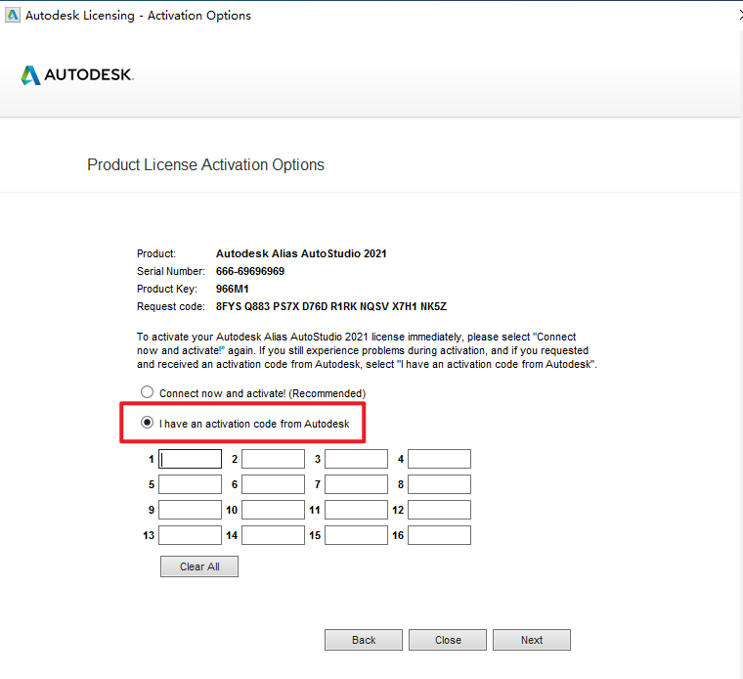This screenshot has height=679, width=743.
Task: Click activation code field 2
Action: coord(273,459)
